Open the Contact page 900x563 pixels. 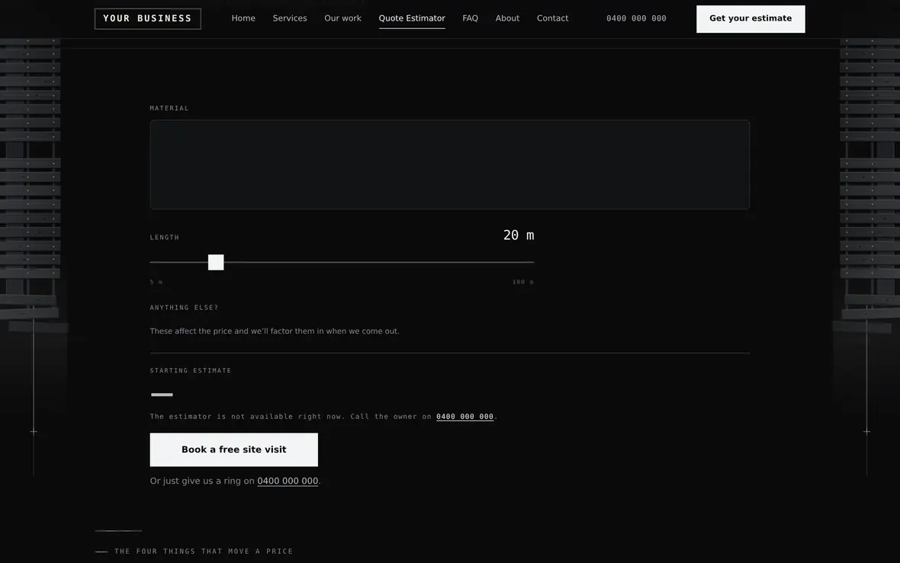553,18
